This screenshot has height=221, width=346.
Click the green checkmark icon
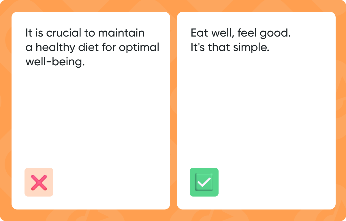point(204,182)
